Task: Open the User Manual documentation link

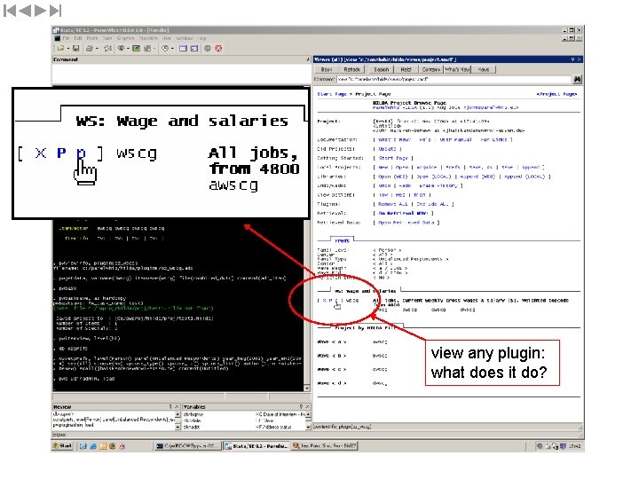Action: point(455,140)
